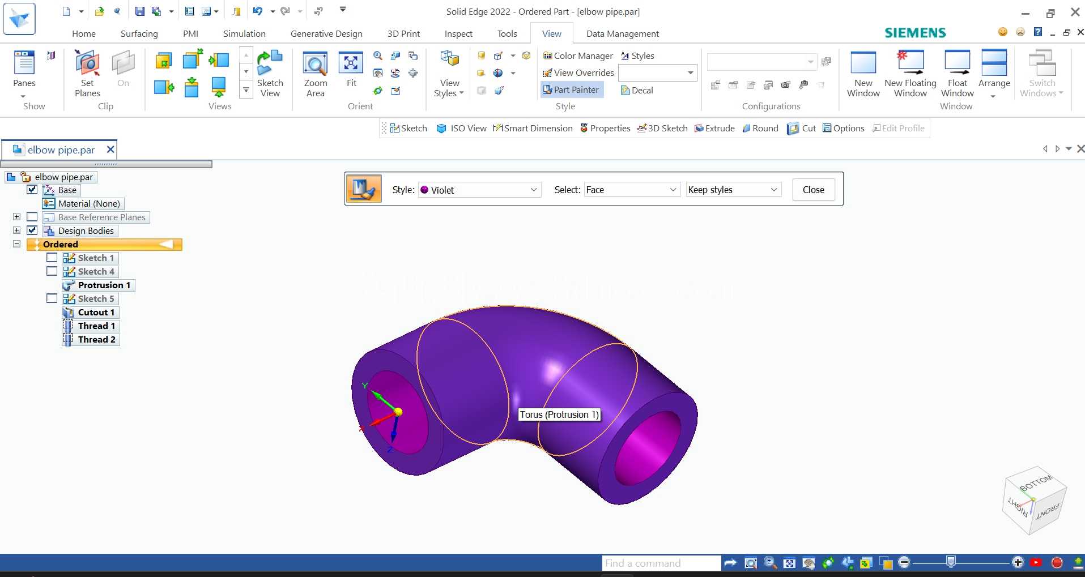Choose the Zoom Area tool

click(316, 74)
